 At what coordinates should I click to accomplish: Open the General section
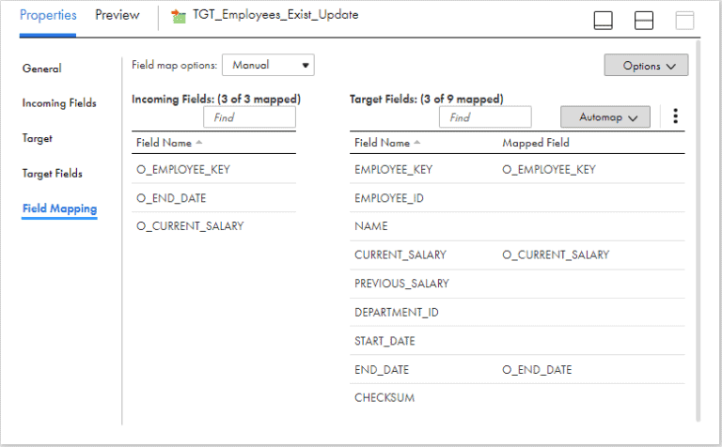tap(41, 69)
